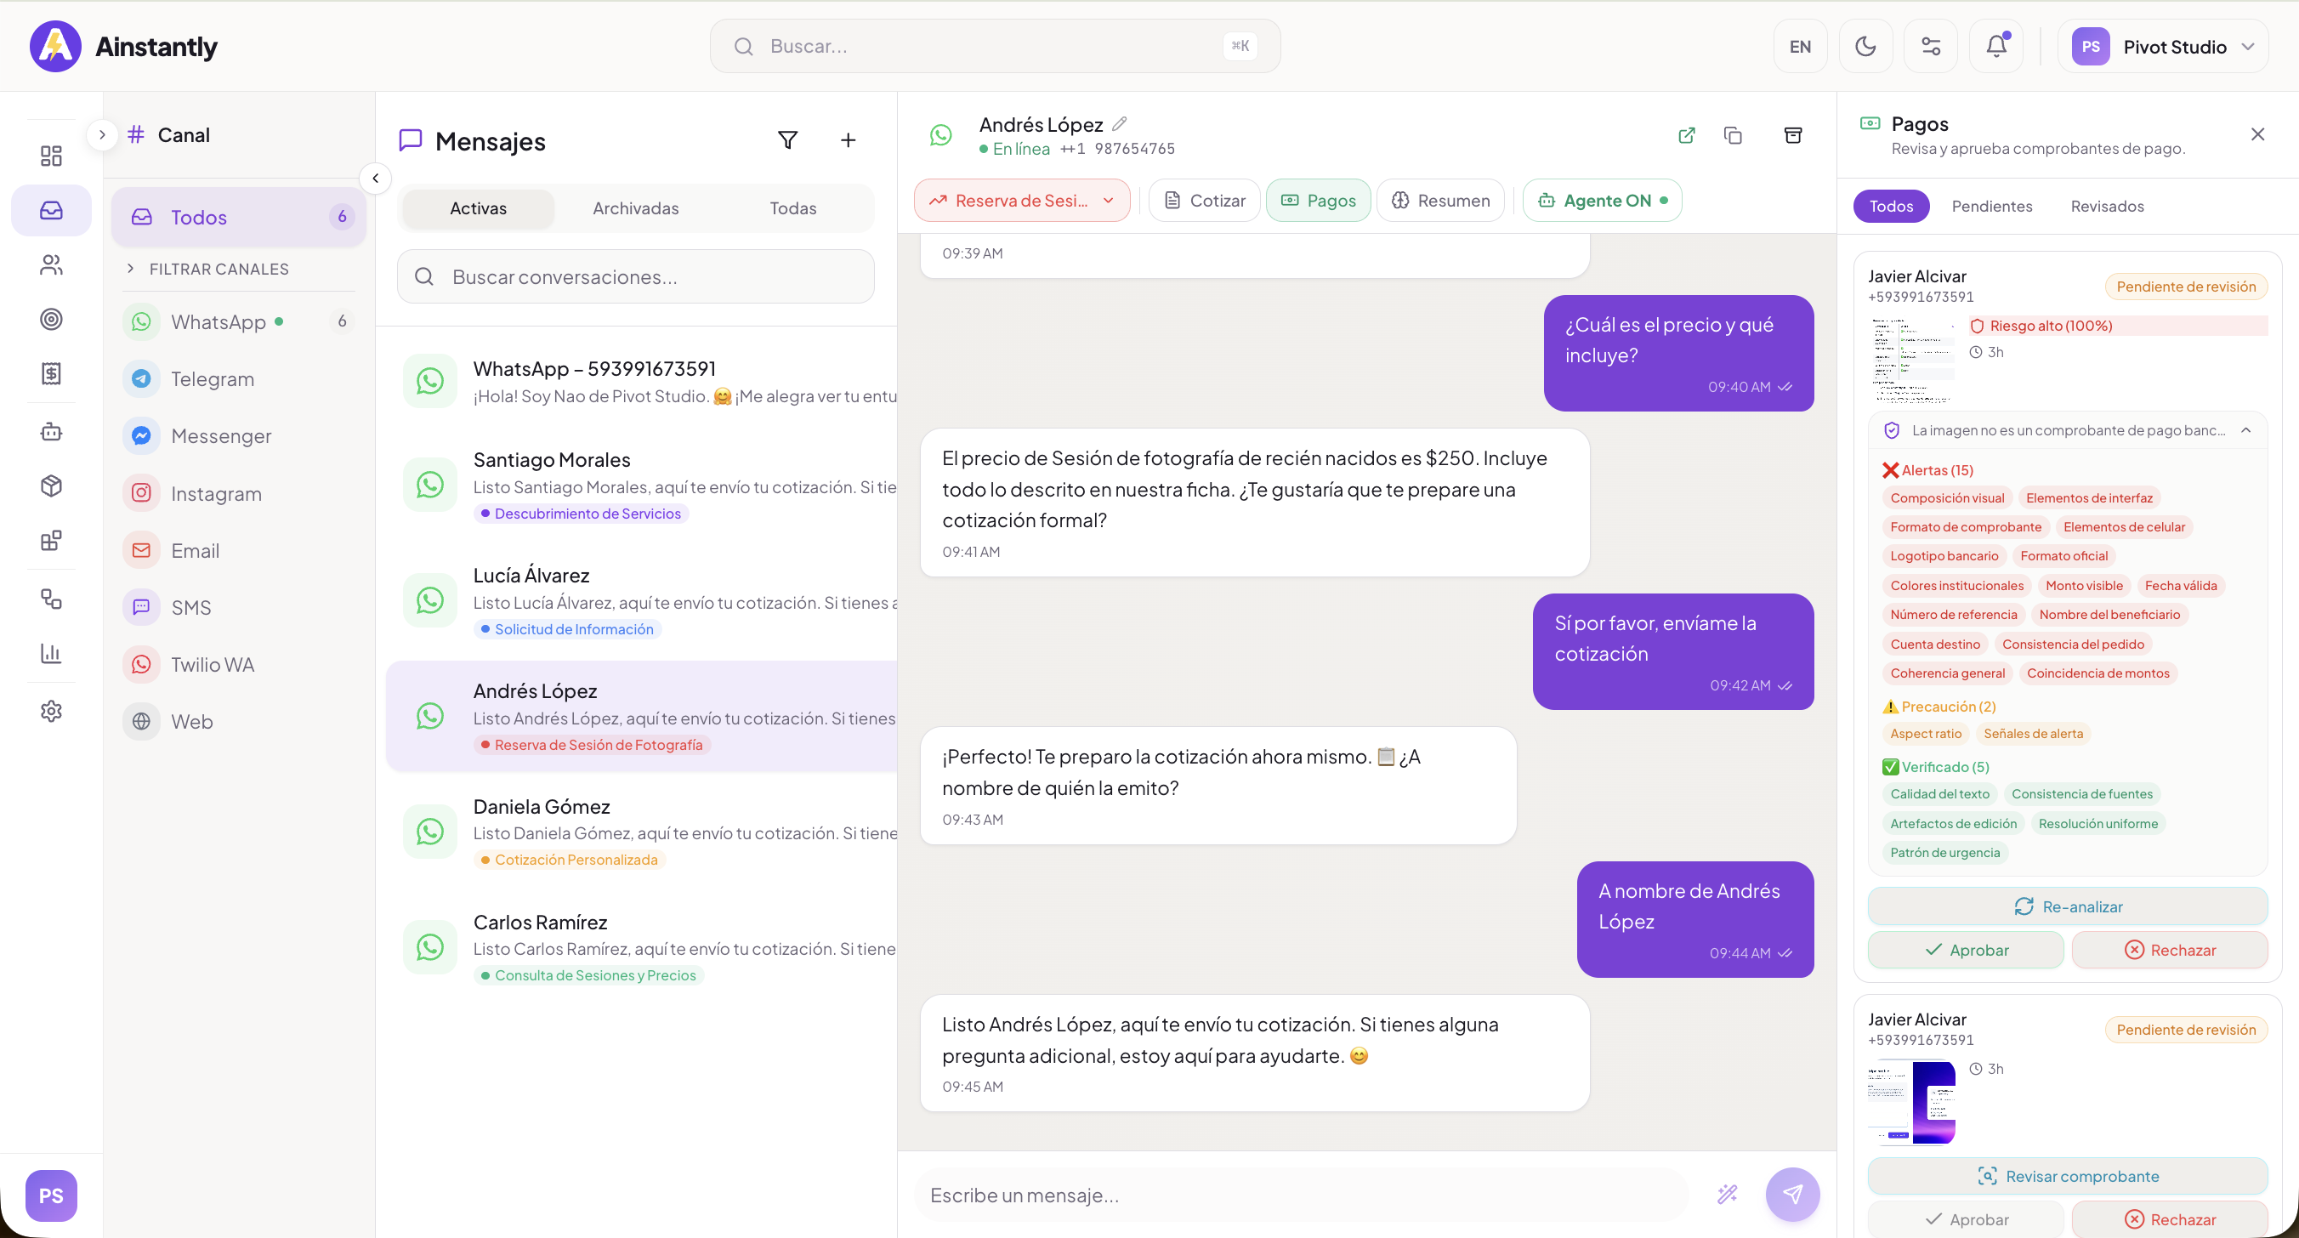Select the Instagram channel

click(239, 492)
